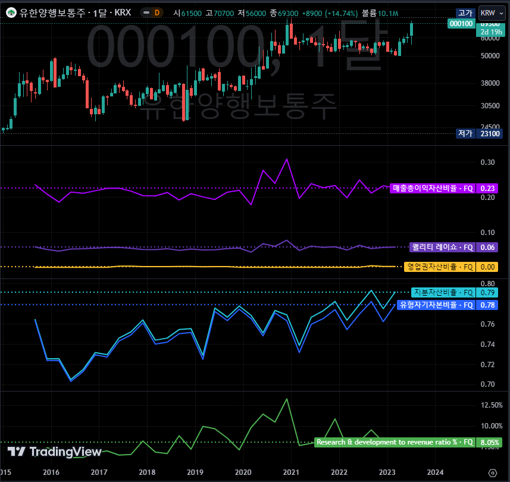Click the 0.00 yellow value tag
This screenshot has height=482, width=510.
(487, 267)
